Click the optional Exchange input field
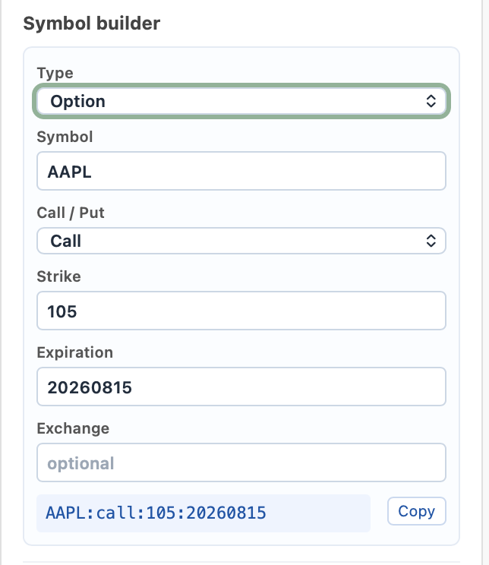The image size is (489, 565). (x=241, y=462)
